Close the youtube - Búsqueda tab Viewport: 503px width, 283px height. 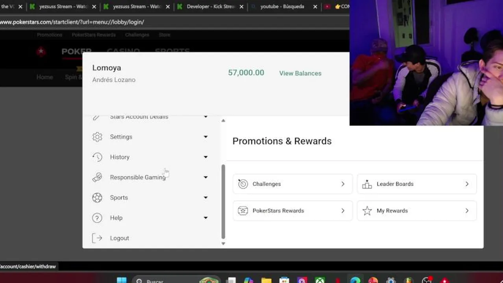(x=315, y=7)
